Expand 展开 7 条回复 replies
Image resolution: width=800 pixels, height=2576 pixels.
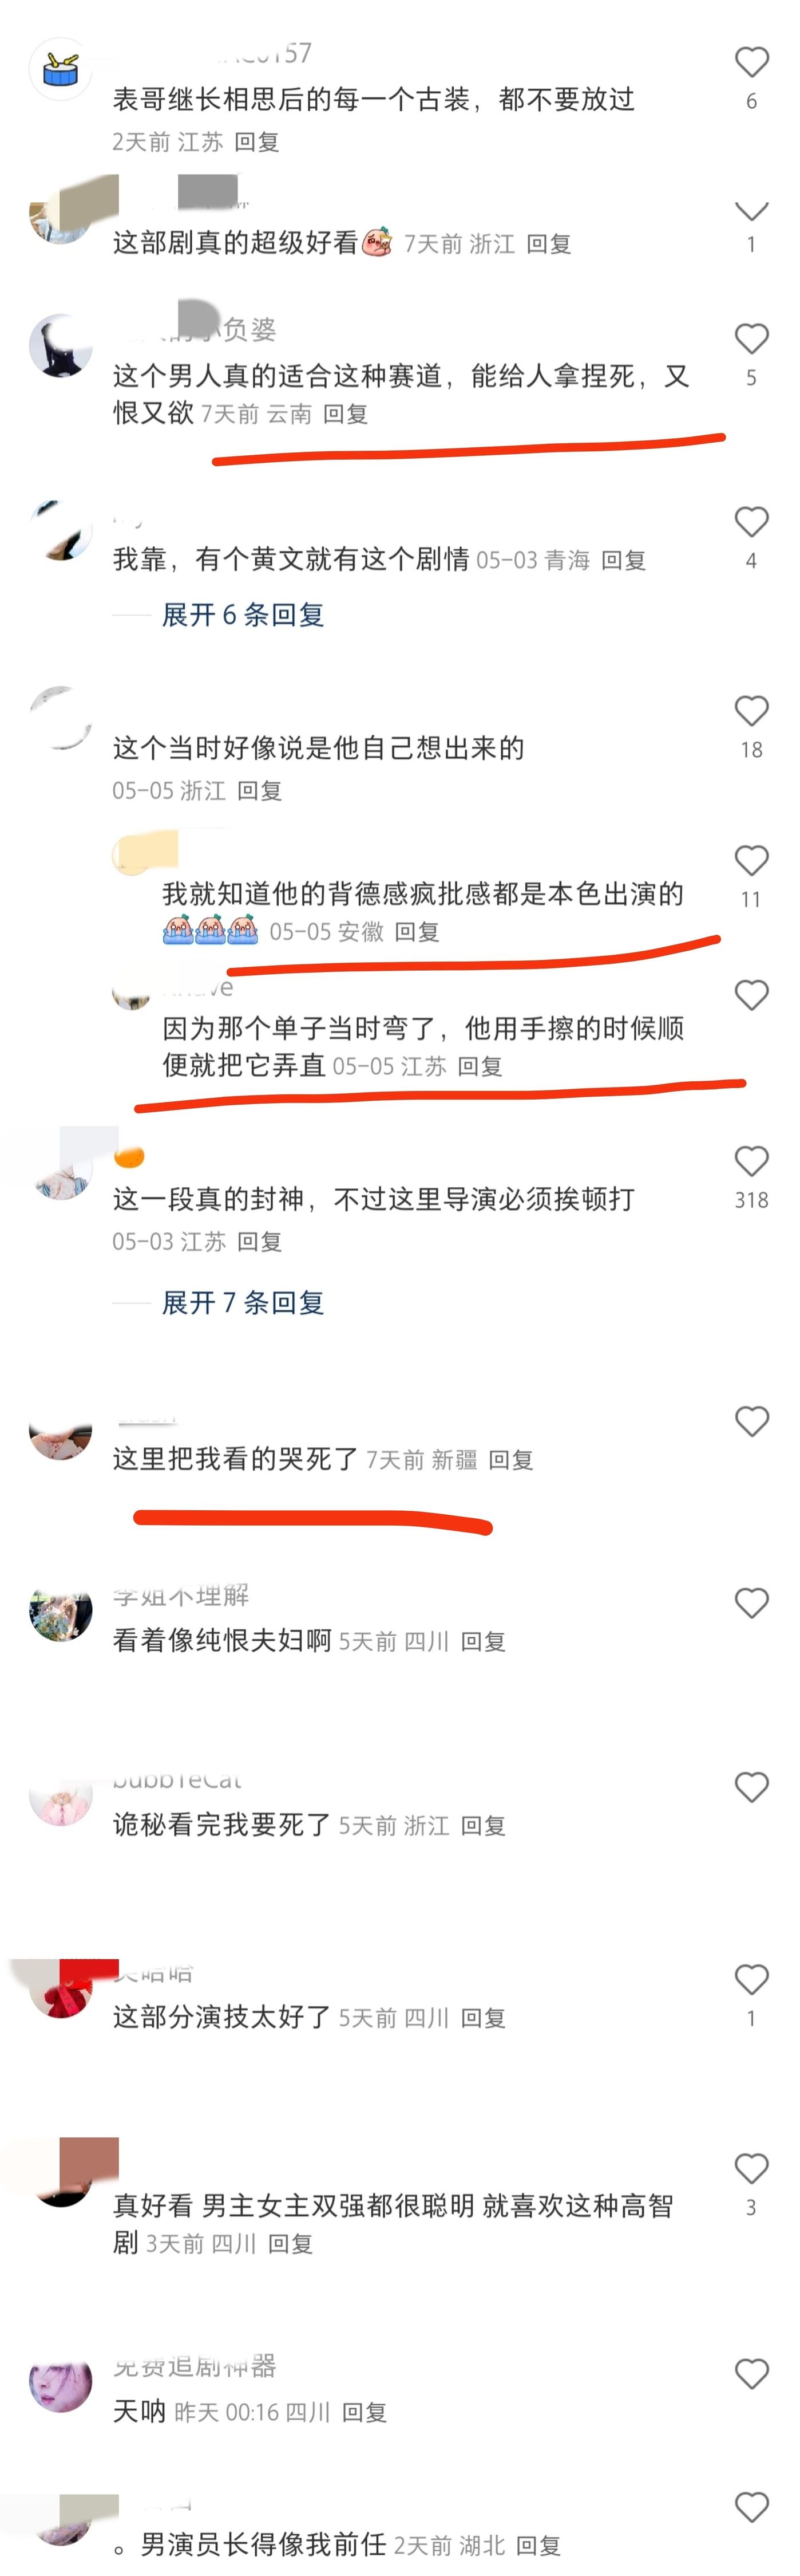tap(243, 1303)
